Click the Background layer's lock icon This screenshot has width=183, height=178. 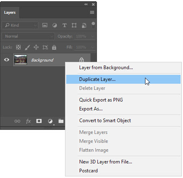[82, 59]
